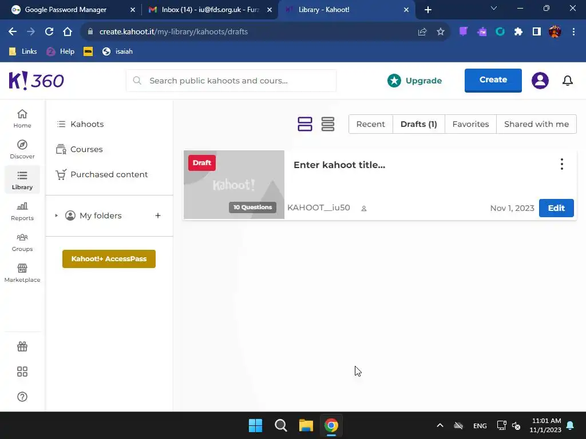Open the Windows Start menu
The width and height of the screenshot is (586, 439).
(x=256, y=425)
